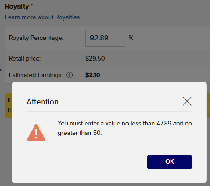Click the yellow notice banner left of dialog
The image size is (210, 186).
pyautogui.click(x=8, y=105)
